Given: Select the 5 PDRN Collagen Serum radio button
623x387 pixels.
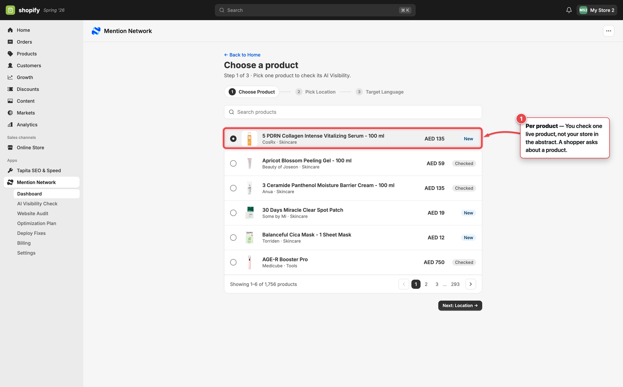Looking at the screenshot, I should 233,139.
